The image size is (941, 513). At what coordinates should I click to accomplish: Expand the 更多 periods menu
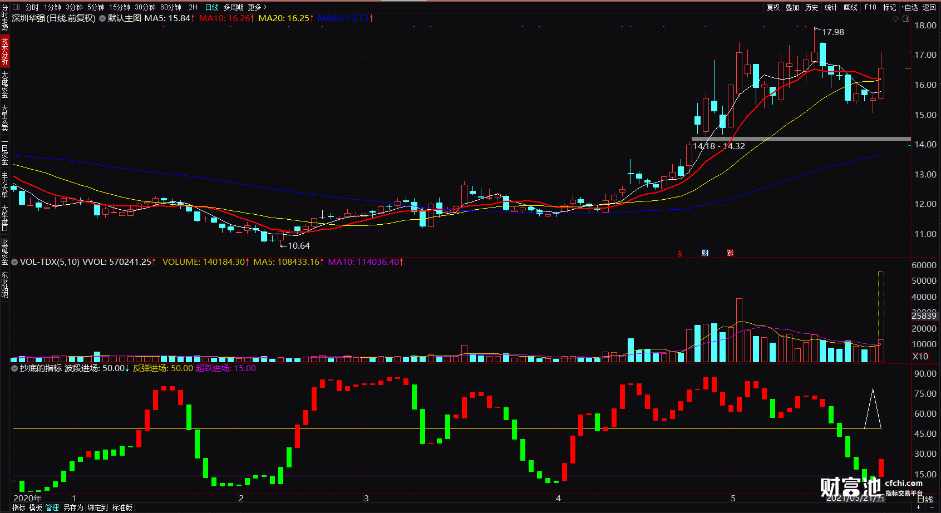(x=257, y=7)
